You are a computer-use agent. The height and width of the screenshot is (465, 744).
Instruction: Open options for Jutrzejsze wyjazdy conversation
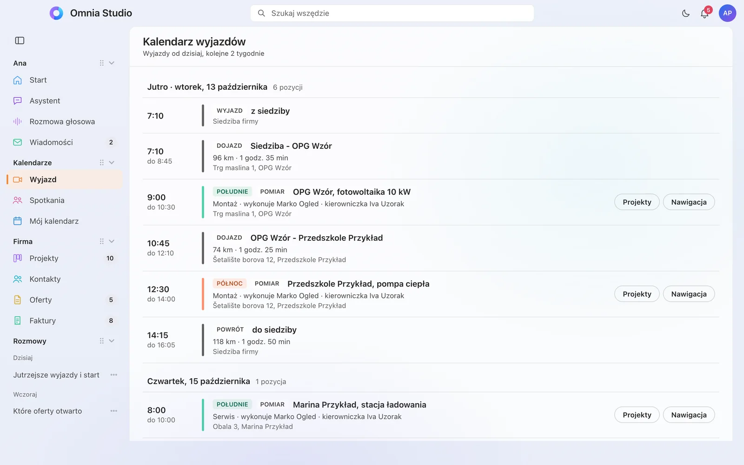pos(114,375)
